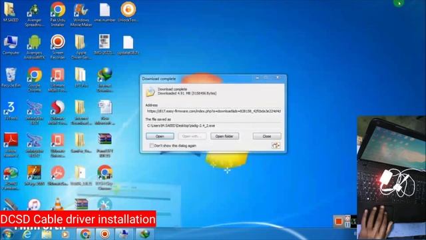Click the Open folder button

(224, 136)
